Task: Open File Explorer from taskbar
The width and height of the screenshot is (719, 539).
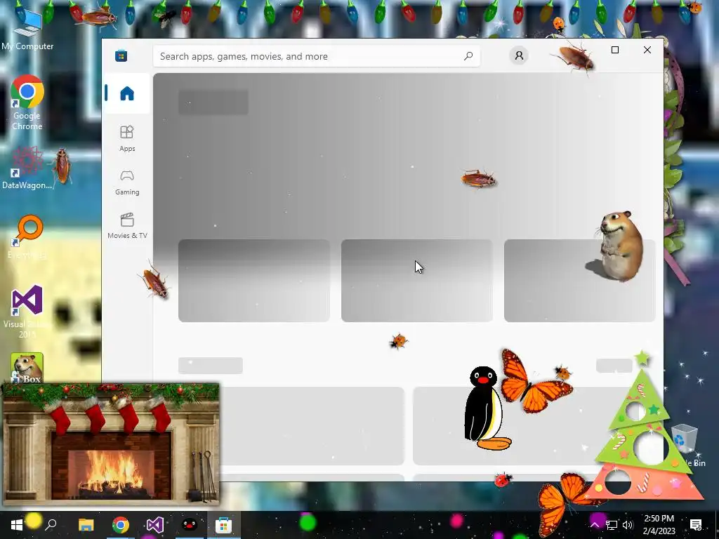Action: tap(86, 525)
